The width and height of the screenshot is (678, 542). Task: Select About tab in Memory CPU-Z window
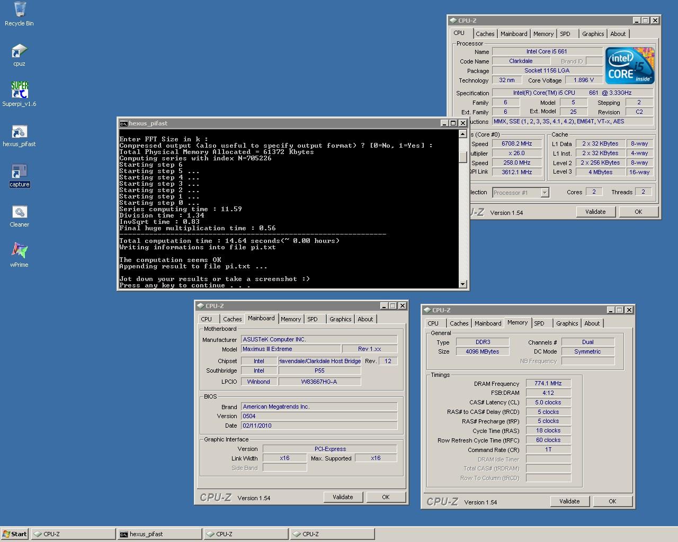(592, 323)
